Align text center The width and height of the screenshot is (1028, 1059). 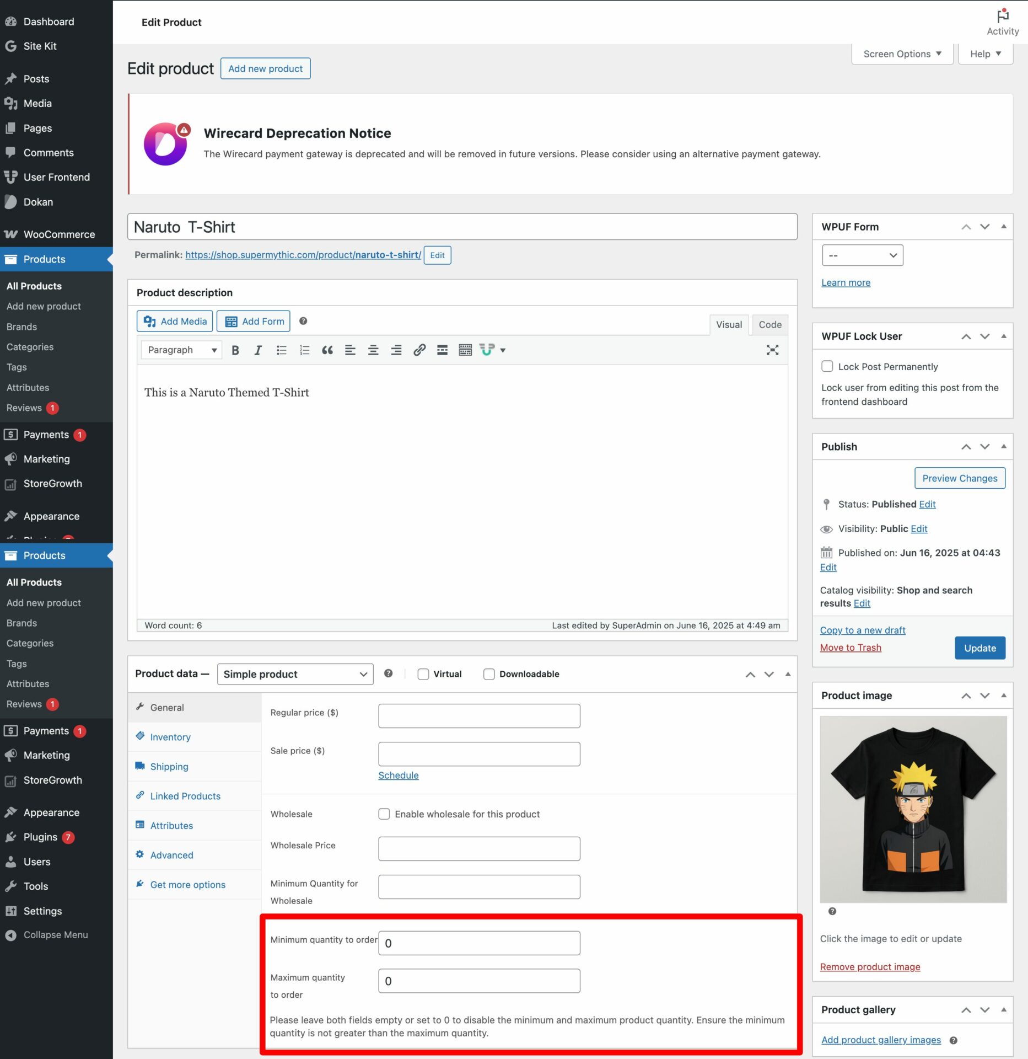(373, 350)
